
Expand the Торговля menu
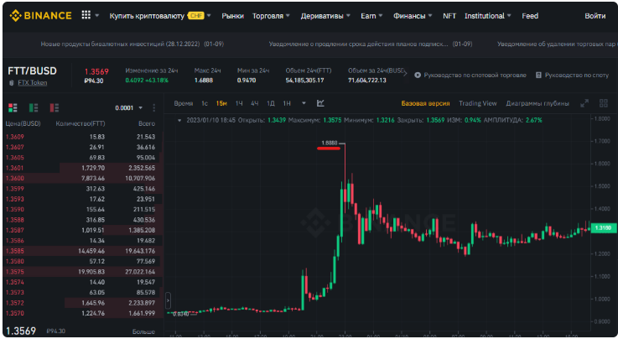(271, 16)
